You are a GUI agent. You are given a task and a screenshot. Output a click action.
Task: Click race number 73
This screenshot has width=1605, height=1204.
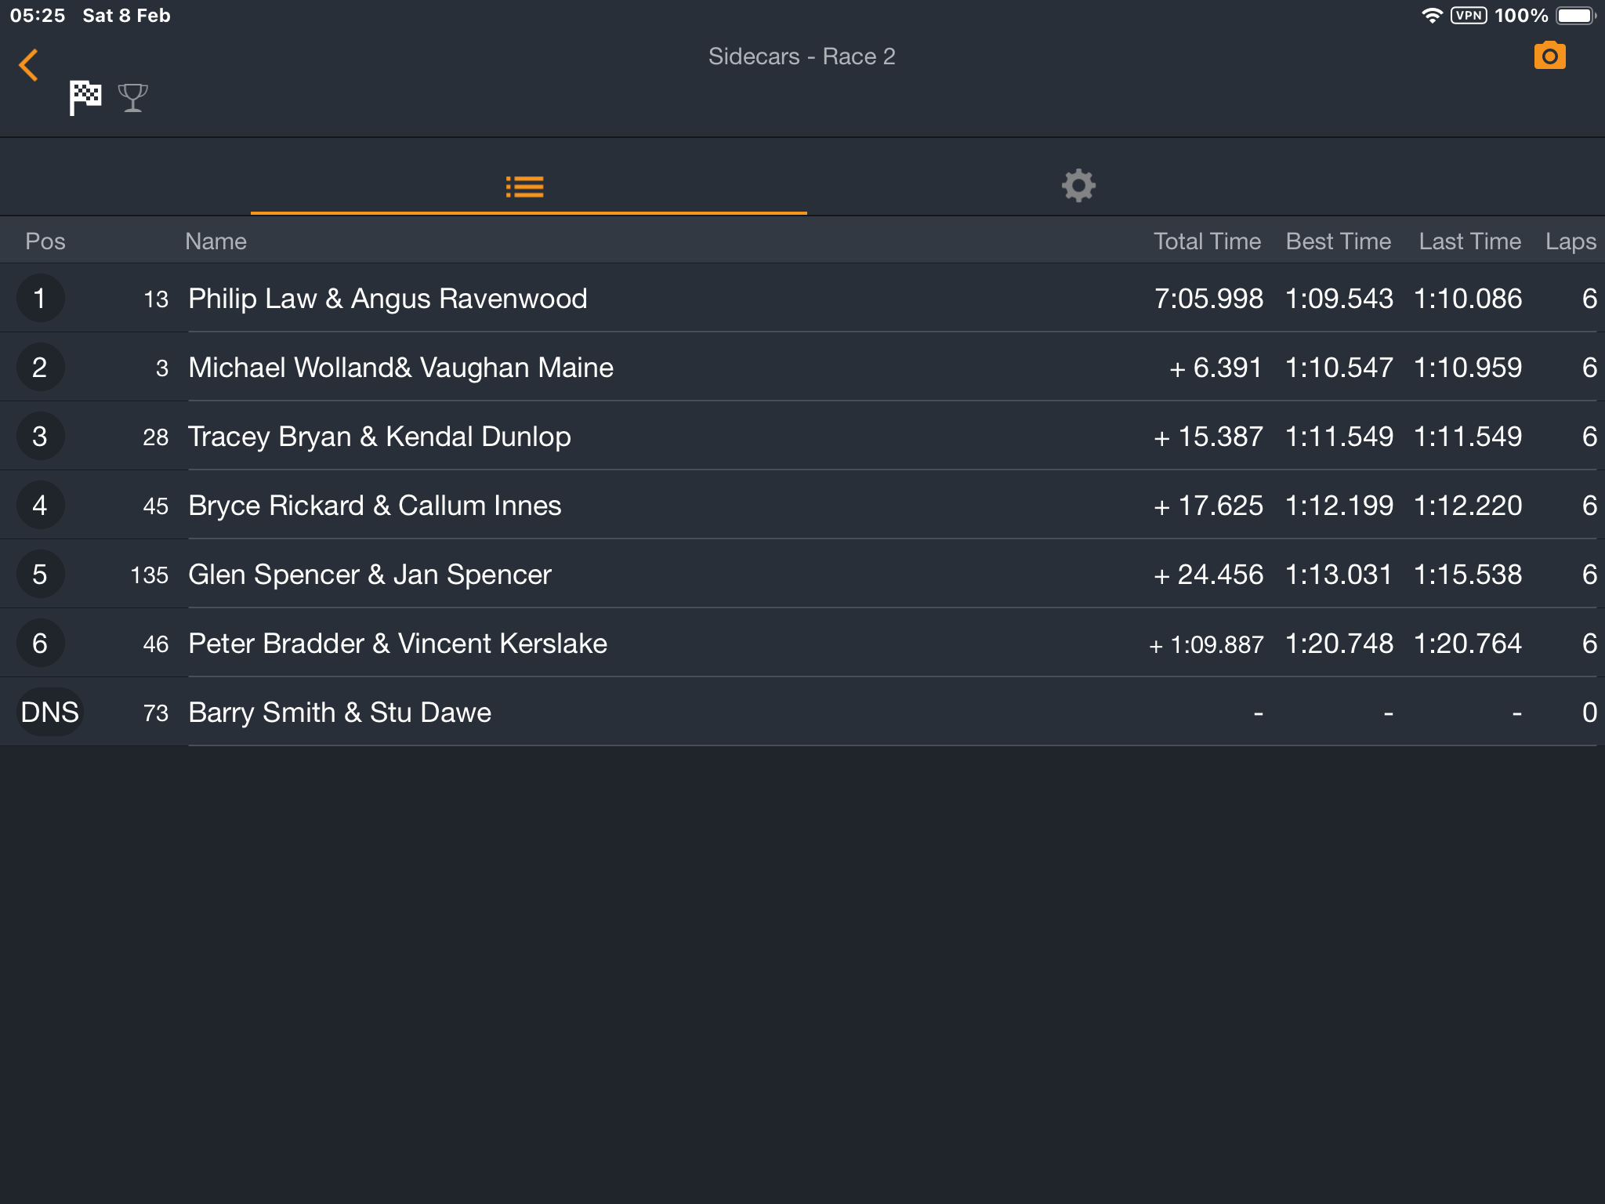(156, 713)
